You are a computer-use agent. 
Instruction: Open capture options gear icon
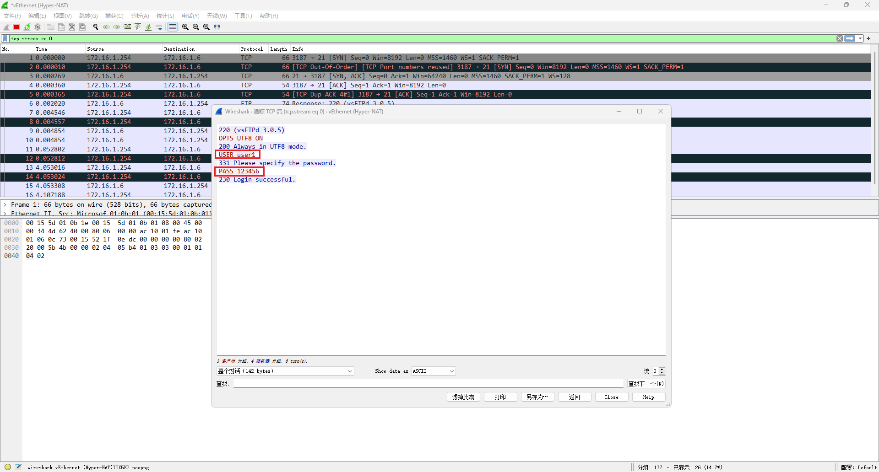38,27
